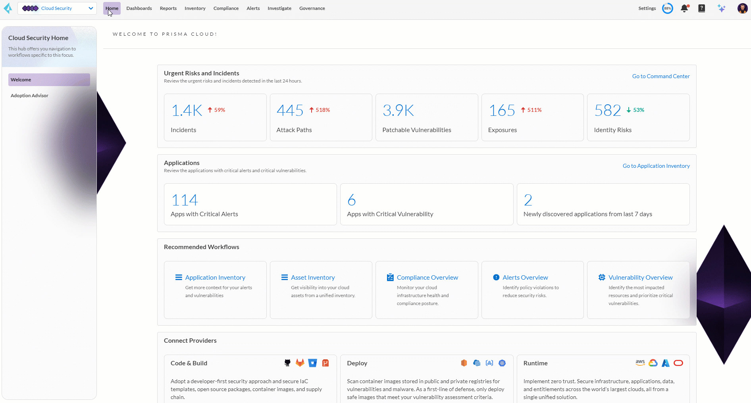
Task: Open the Vulnerability Overview workflow link
Action: 640,277
